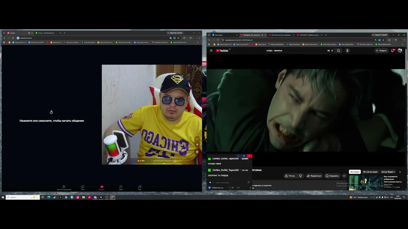Like the YouTube video with 13 тыс. likes
408x229 pixels.
point(290,176)
